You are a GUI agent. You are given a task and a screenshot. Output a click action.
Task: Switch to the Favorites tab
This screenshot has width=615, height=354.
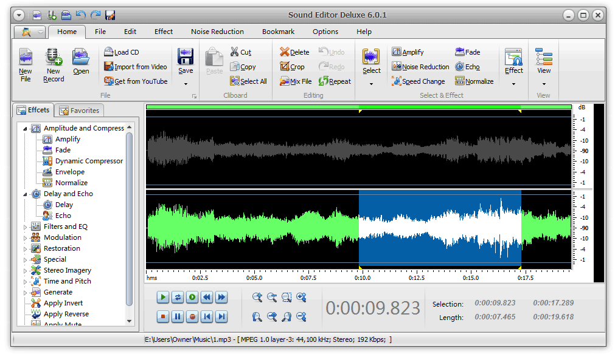(80, 110)
